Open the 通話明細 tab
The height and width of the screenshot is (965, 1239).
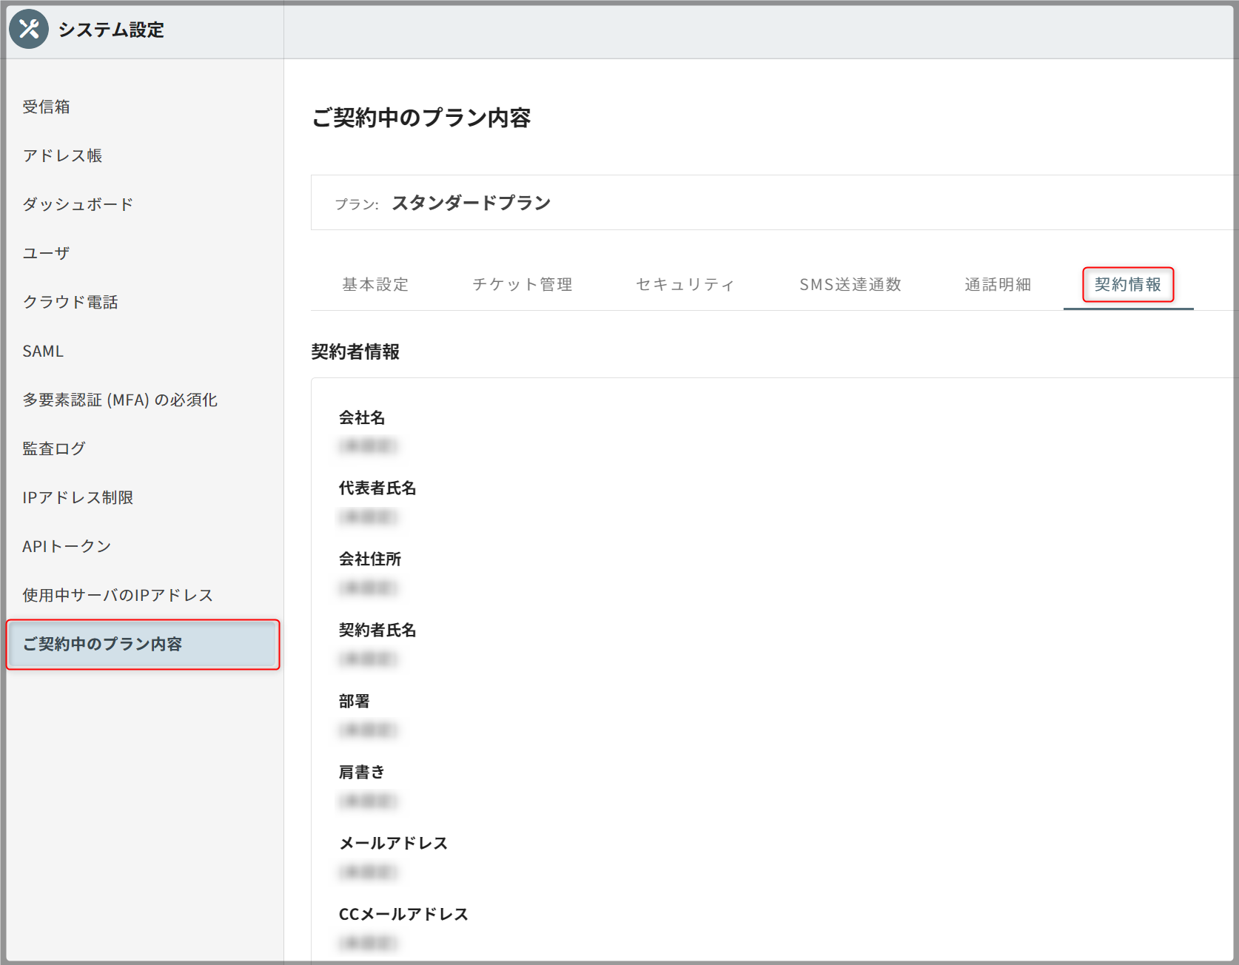pyautogui.click(x=998, y=284)
